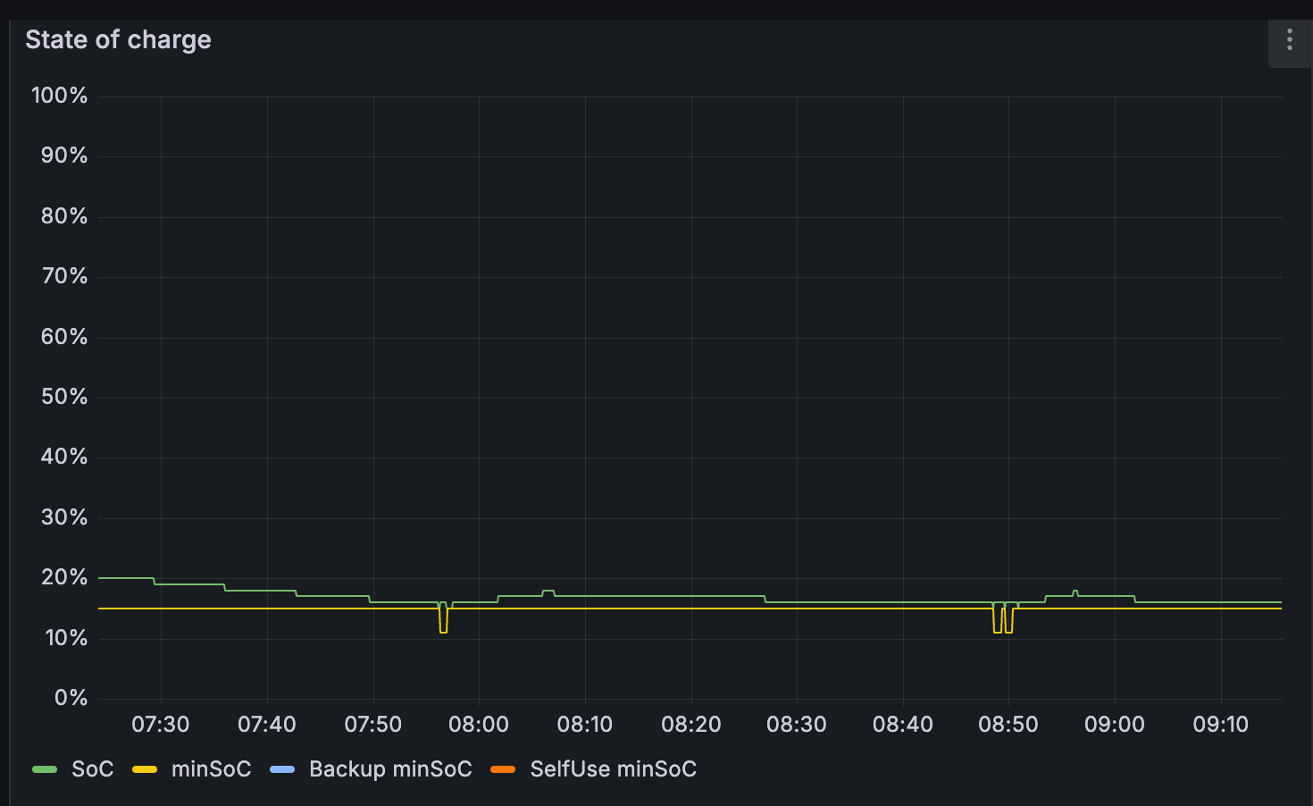Toggle the SoC series via legend label
This screenshot has height=806, width=1313.
[x=92, y=769]
